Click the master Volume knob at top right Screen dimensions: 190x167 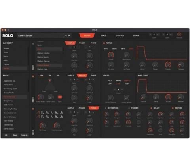pos(179,35)
